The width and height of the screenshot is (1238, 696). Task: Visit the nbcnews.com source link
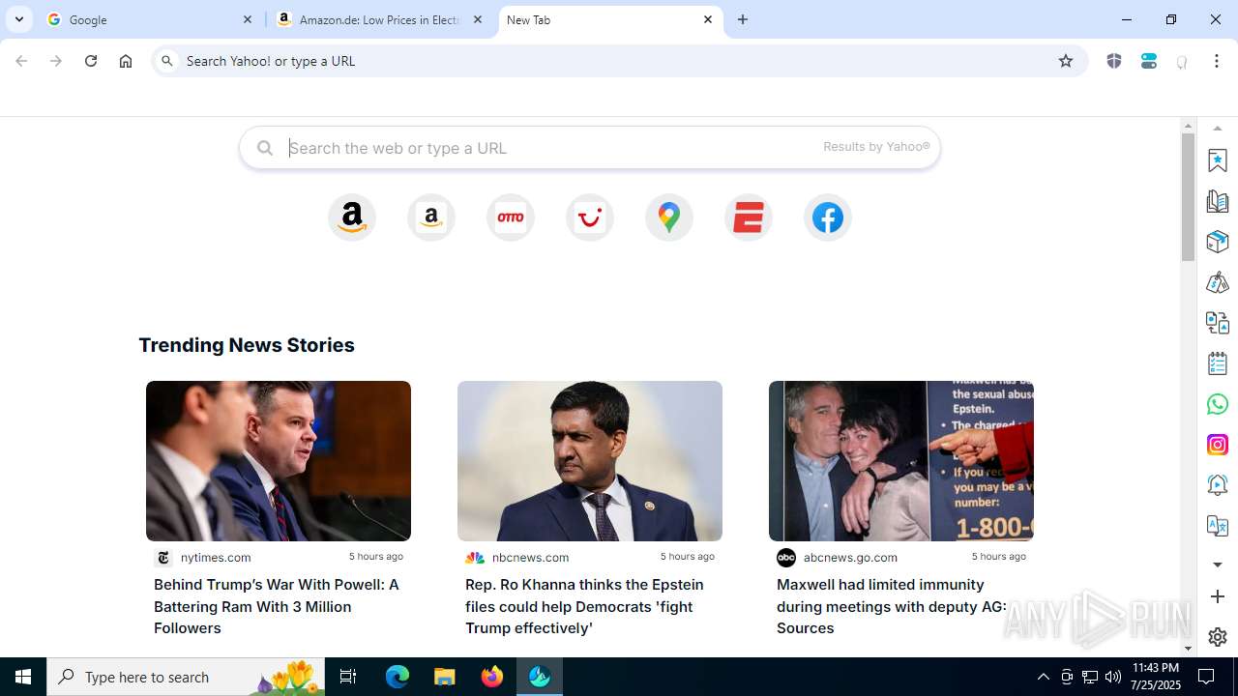(530, 558)
